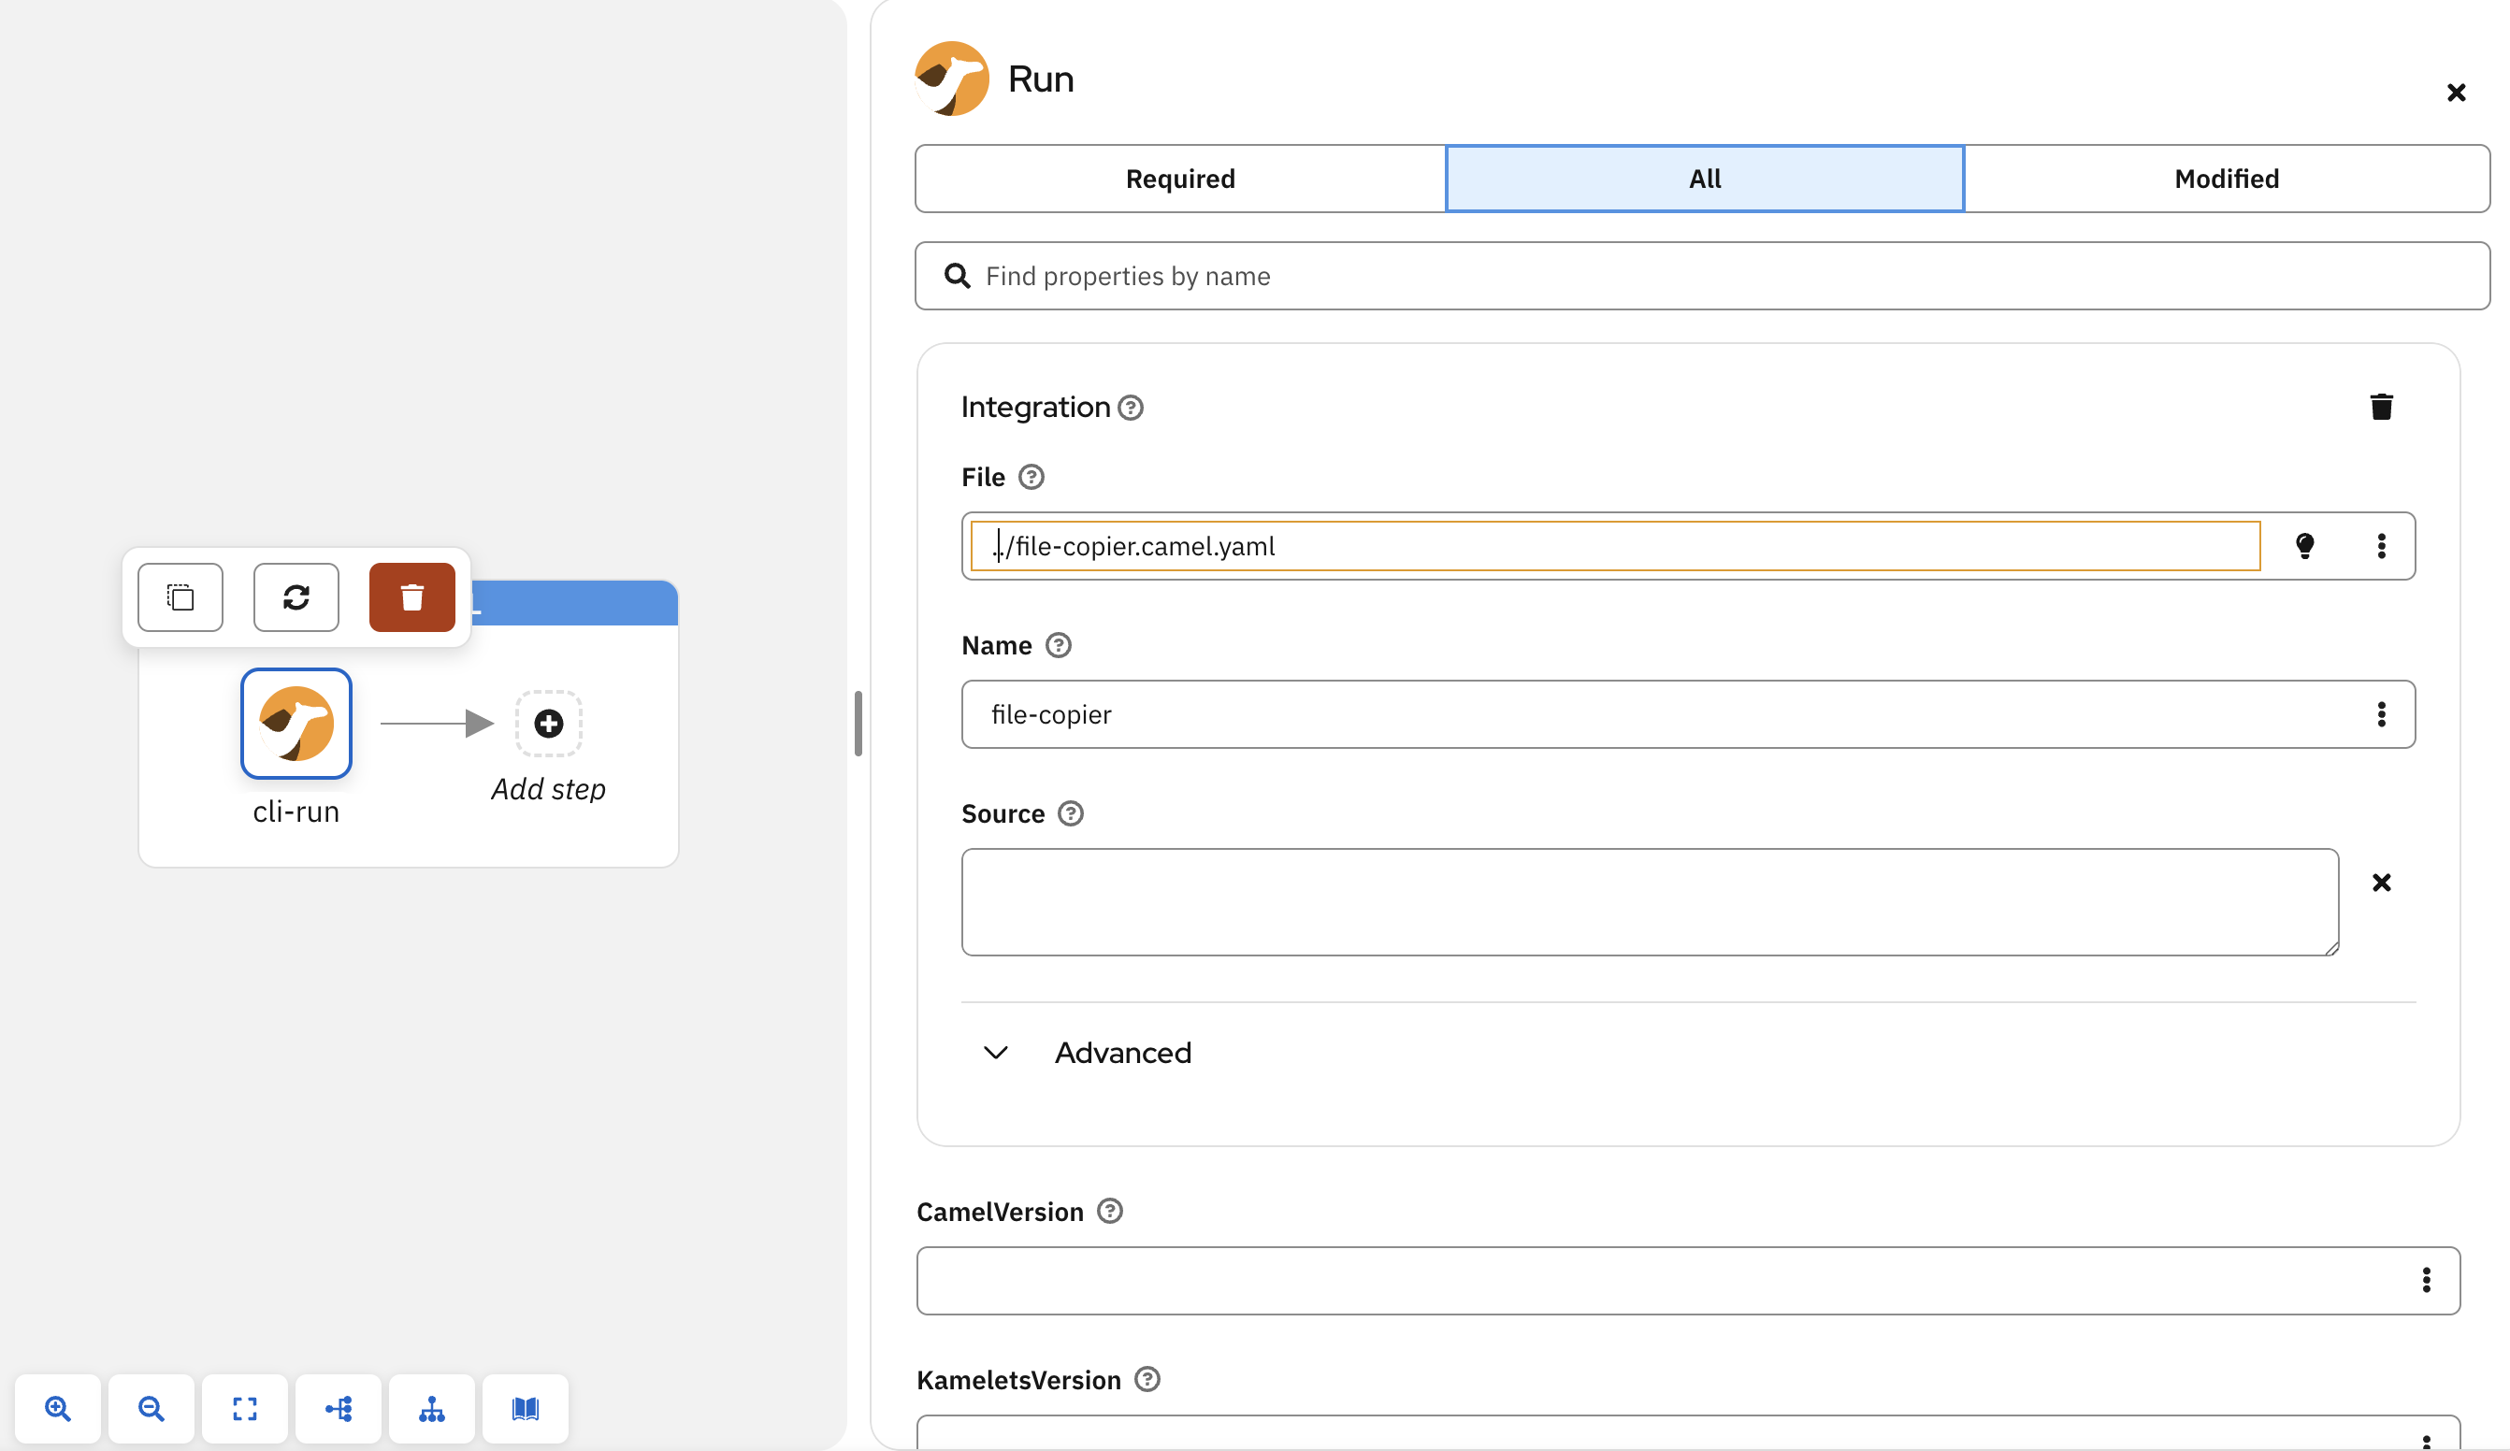Image resolution: width=2510 pixels, height=1451 pixels.
Task: Close the Run configuration panel
Action: click(2455, 93)
